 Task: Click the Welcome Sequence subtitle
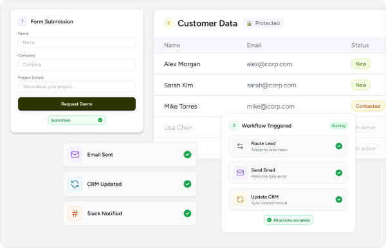[x=268, y=177]
